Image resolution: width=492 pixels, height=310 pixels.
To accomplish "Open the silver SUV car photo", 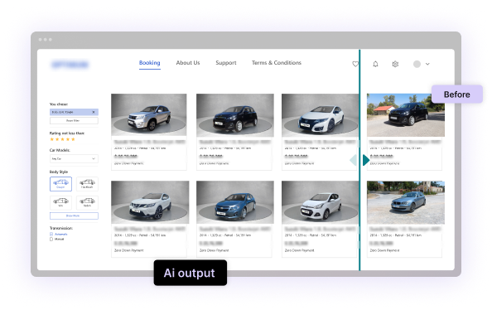I will pos(149,114).
